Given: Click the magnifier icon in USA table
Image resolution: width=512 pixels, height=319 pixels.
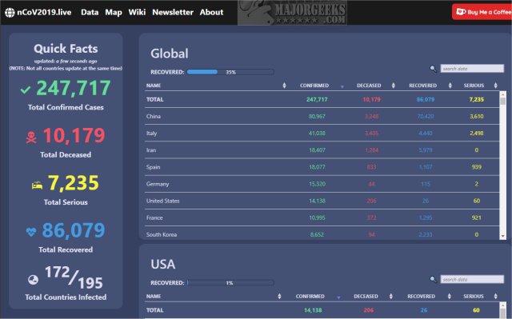Looking at the screenshot, I should click(x=433, y=279).
